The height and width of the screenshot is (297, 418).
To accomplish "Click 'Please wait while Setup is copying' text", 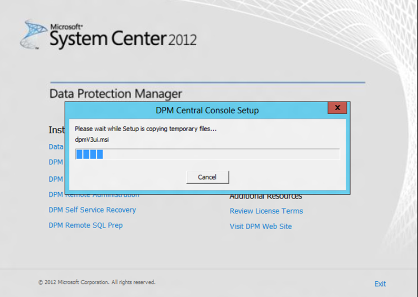I will click(x=145, y=129).
